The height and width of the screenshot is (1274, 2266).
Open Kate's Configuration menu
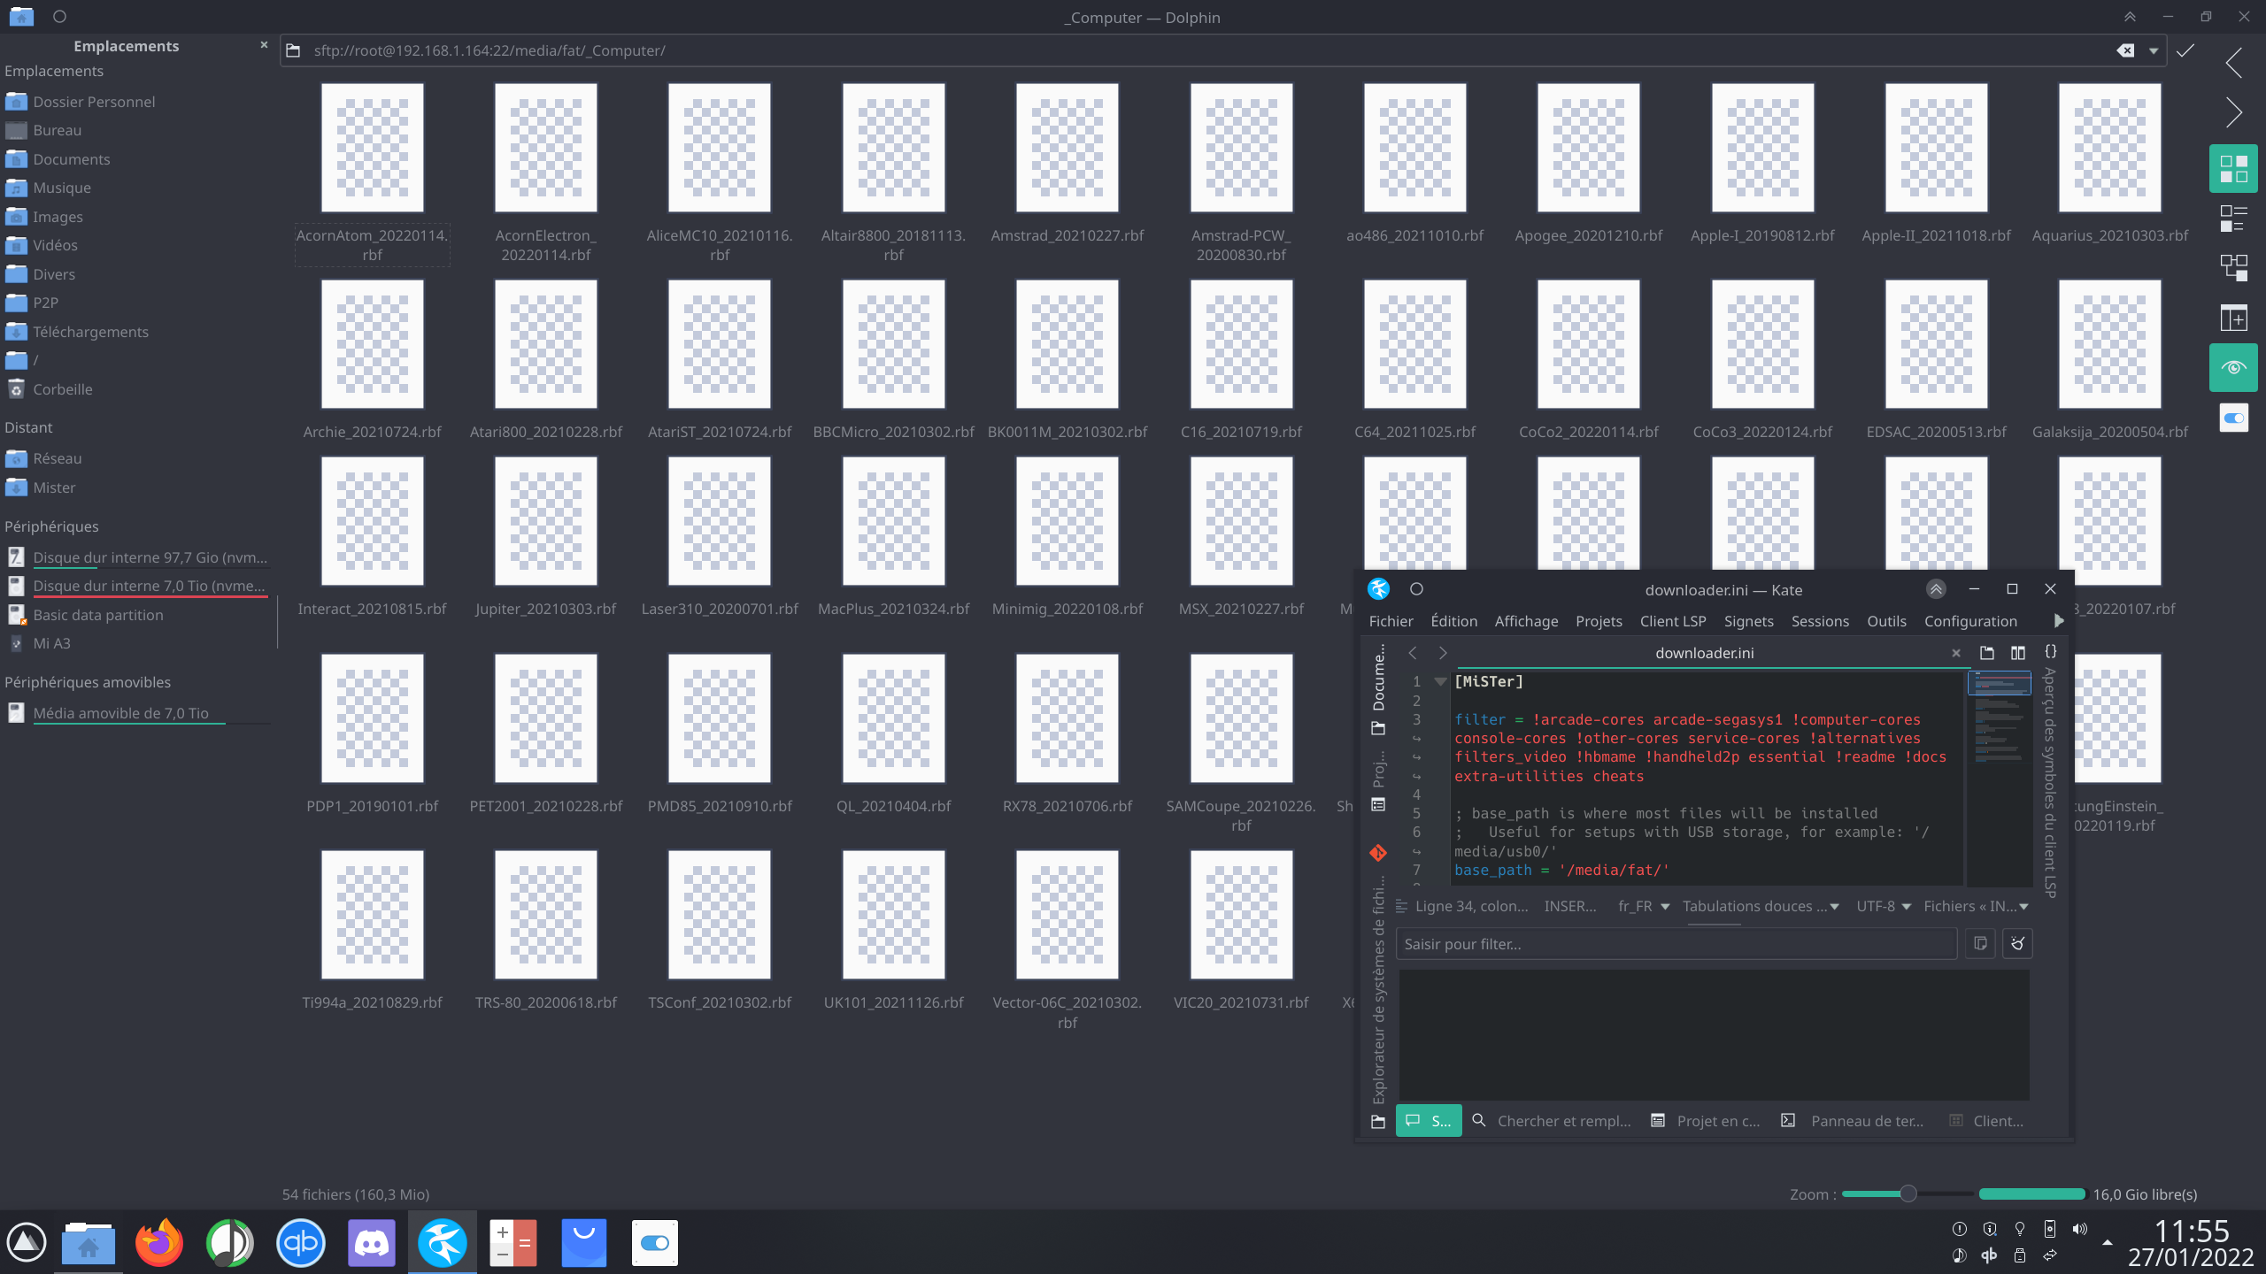pos(1970,621)
